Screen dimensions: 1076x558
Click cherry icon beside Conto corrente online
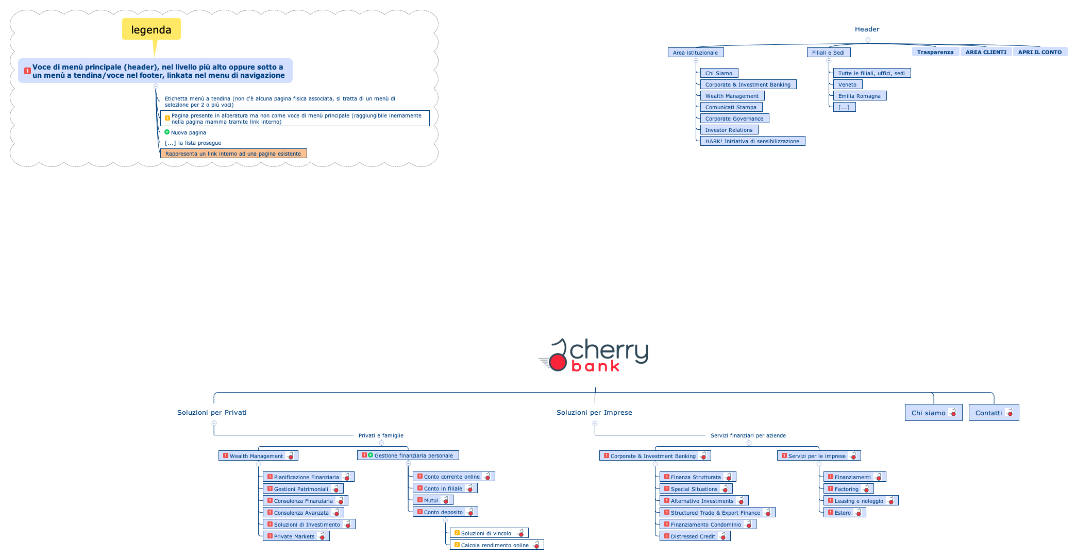(488, 476)
